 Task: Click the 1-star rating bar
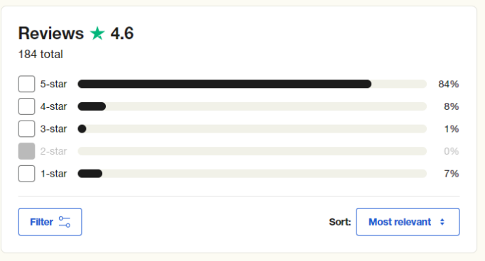point(252,174)
